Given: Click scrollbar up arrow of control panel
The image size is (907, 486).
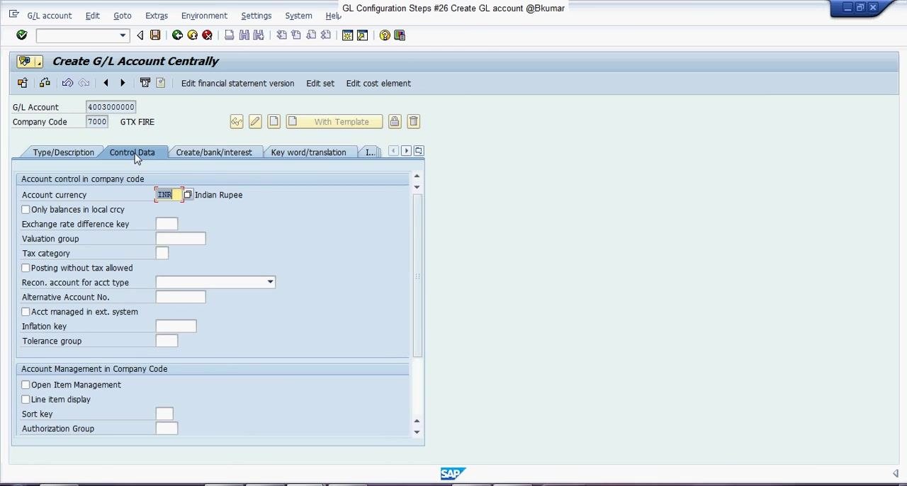Looking at the screenshot, I should pos(417,176).
